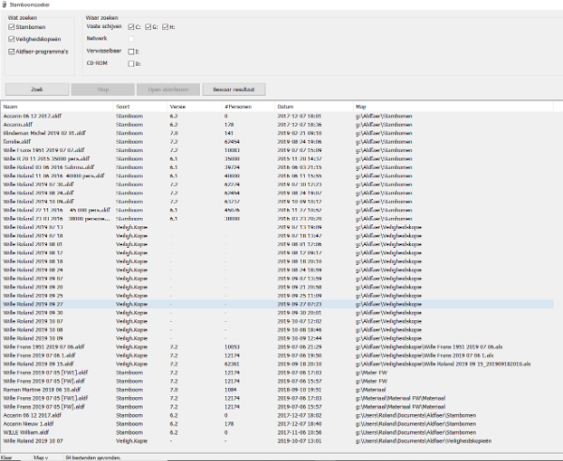
Task: Toggle the Veiligheidskopieën checkbox
Action: click(x=11, y=39)
